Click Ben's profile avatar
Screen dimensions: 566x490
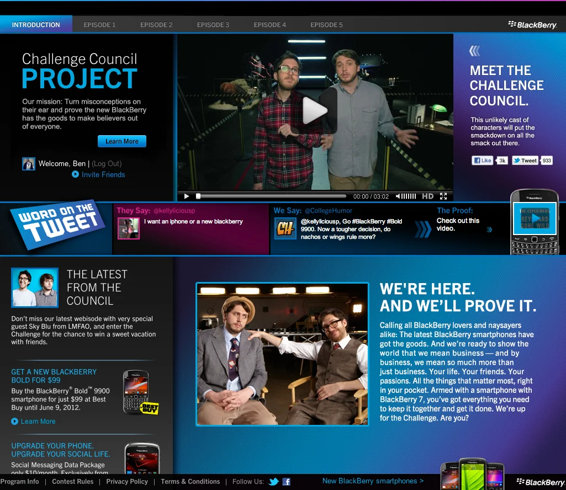pos(29,164)
